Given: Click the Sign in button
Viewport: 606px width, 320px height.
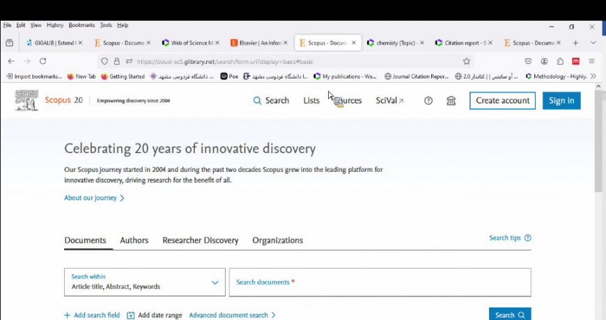Looking at the screenshot, I should point(561,101).
